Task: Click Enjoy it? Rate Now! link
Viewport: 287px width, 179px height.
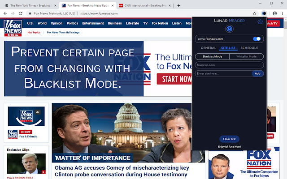Action: [x=229, y=147]
